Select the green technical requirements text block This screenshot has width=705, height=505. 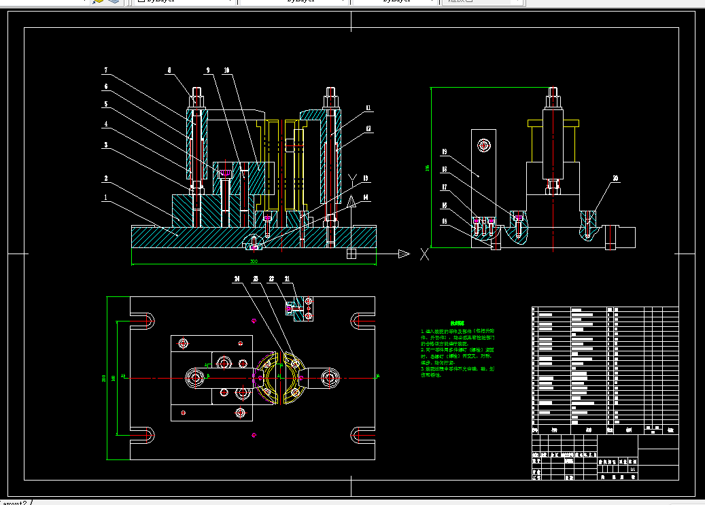[458, 349]
